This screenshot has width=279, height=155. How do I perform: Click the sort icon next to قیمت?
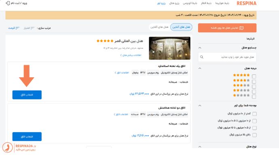17,28
